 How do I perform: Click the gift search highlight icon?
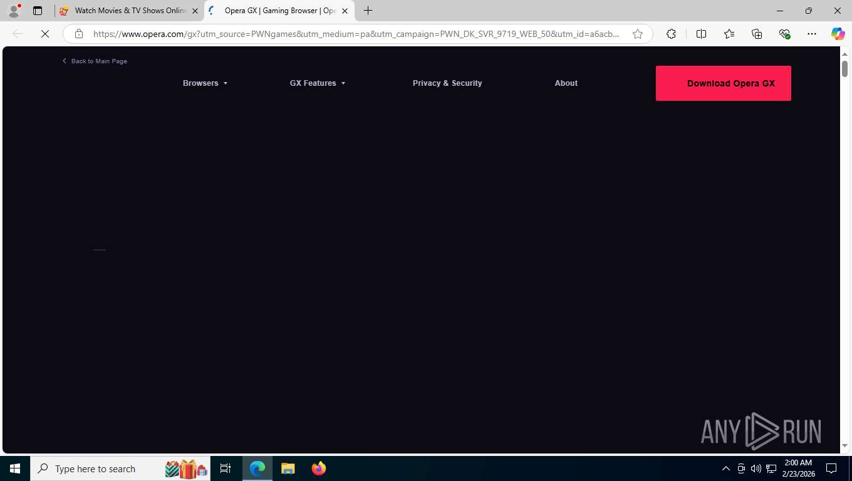tap(187, 468)
